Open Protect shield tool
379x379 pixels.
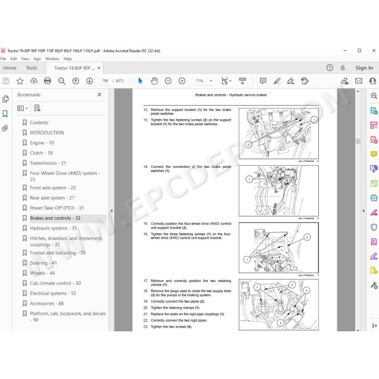pyautogui.click(x=374, y=227)
